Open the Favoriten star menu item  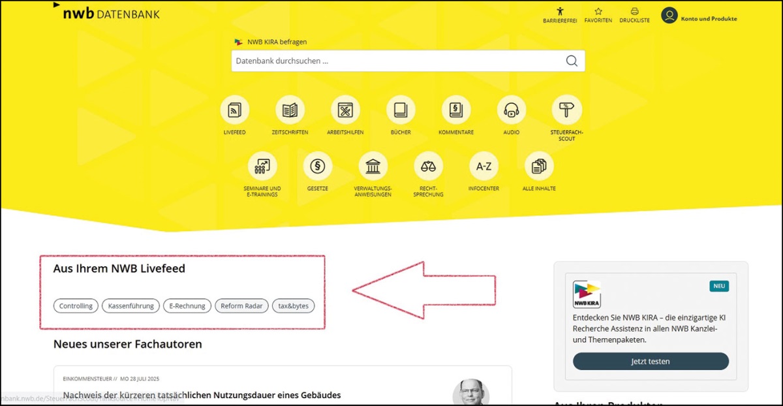598,15
